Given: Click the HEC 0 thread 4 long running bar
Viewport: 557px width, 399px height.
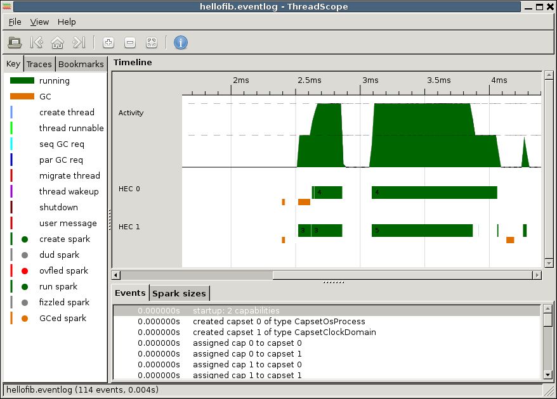Looking at the screenshot, I should point(435,193).
